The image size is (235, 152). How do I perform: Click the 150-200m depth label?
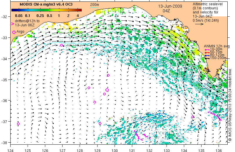tap(218, 58)
